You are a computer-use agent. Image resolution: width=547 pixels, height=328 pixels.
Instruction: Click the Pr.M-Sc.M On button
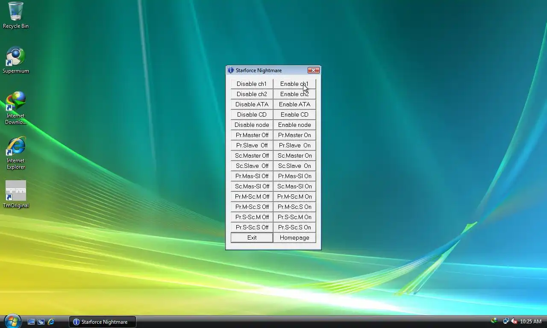click(294, 196)
